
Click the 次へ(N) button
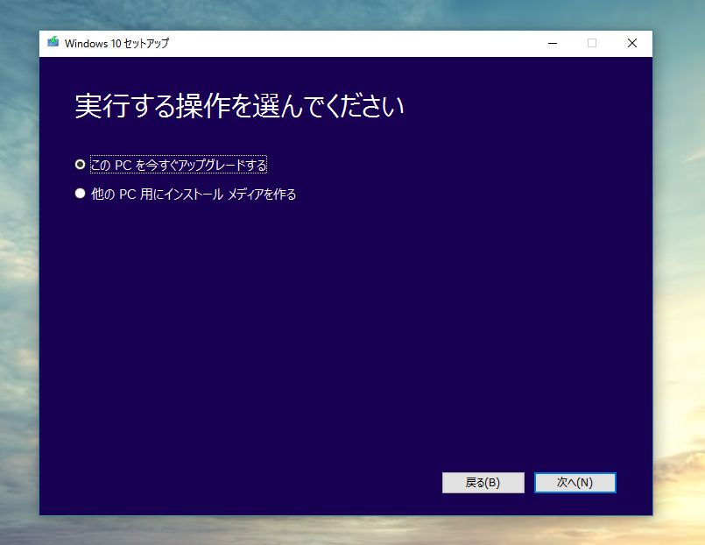[575, 483]
